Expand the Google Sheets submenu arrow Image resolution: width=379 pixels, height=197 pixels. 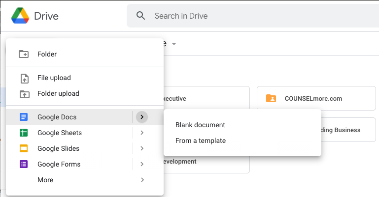[x=142, y=133]
